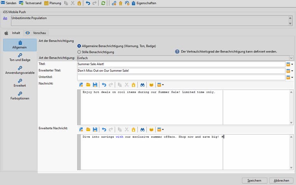Click Erweiterte Nachricht toolbar open folder icon
This screenshot has height=185, width=296.
(88, 130)
